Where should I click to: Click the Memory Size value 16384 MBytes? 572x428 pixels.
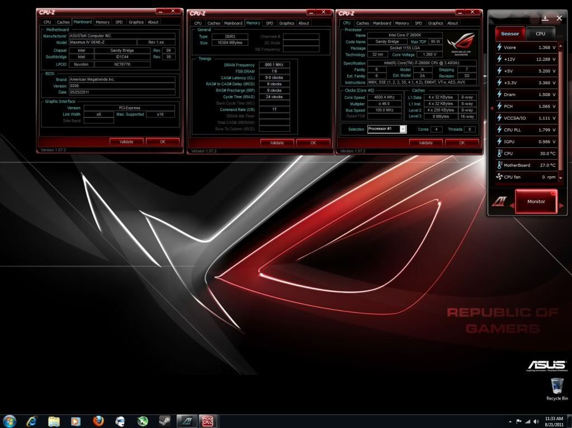(230, 42)
